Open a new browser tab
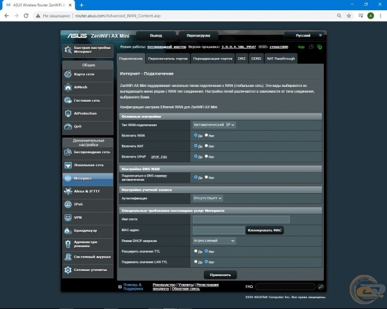Screen dimensions: 387x309 (81, 5)
